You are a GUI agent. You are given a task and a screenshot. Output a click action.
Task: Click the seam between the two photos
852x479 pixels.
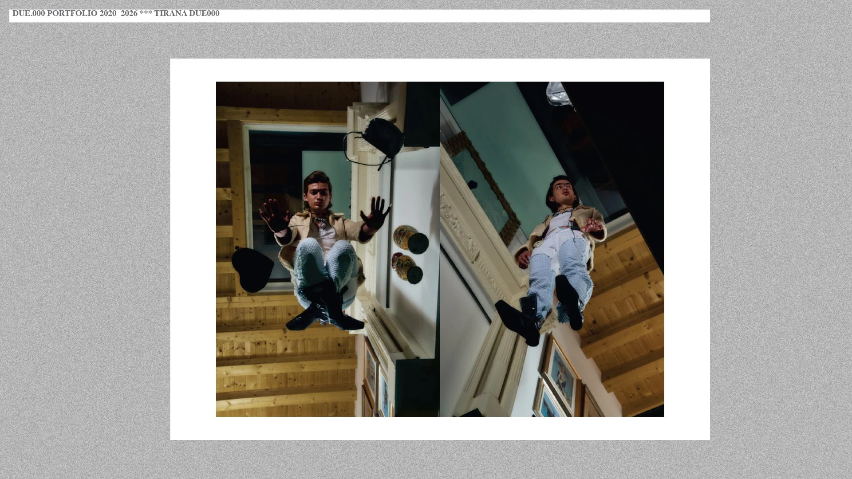point(440,248)
